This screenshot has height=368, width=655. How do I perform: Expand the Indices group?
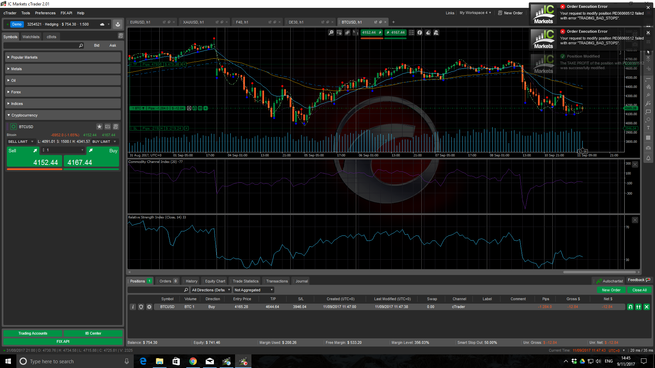pos(63,104)
